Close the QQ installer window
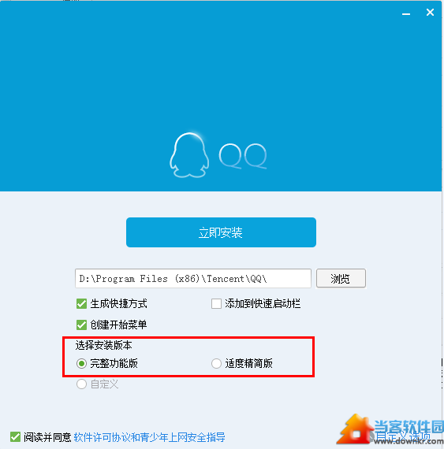Image resolution: width=444 pixels, height=449 pixels. pyautogui.click(x=430, y=13)
